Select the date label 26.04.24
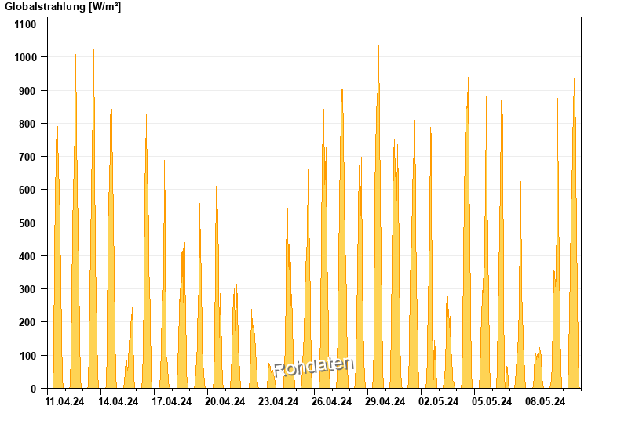The height and width of the screenshot is (431, 628). (331, 401)
